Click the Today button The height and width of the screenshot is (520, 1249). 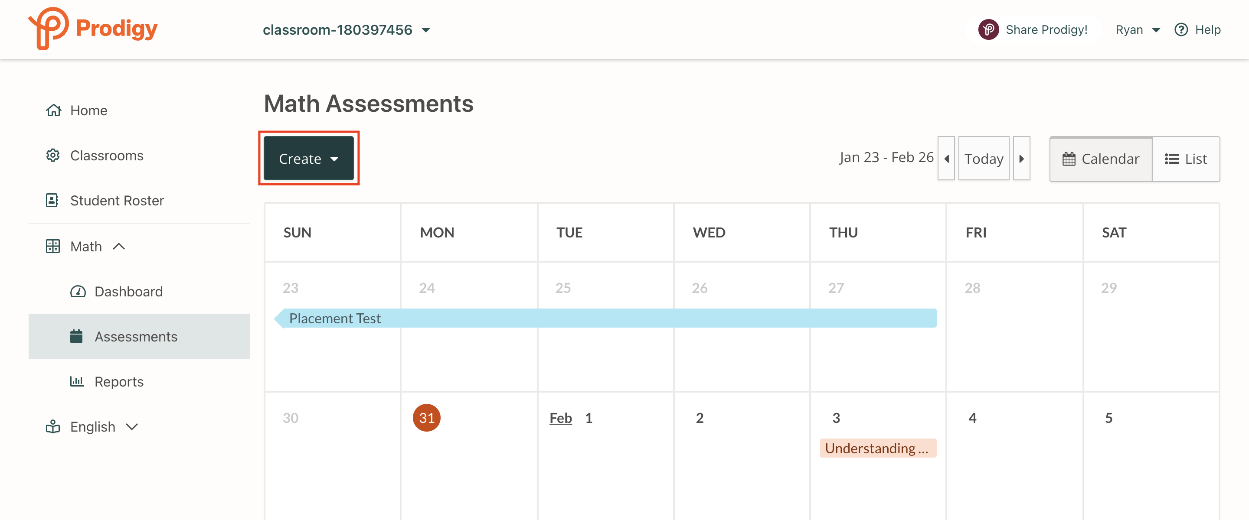tap(984, 158)
